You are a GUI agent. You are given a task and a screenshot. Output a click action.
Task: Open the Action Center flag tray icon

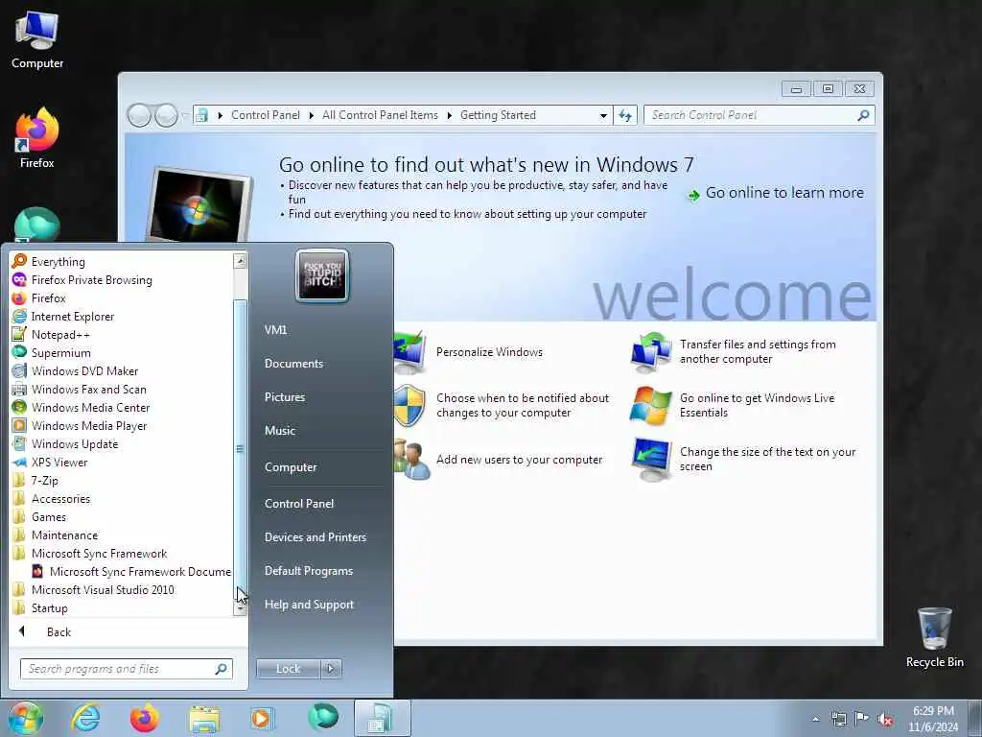862,718
